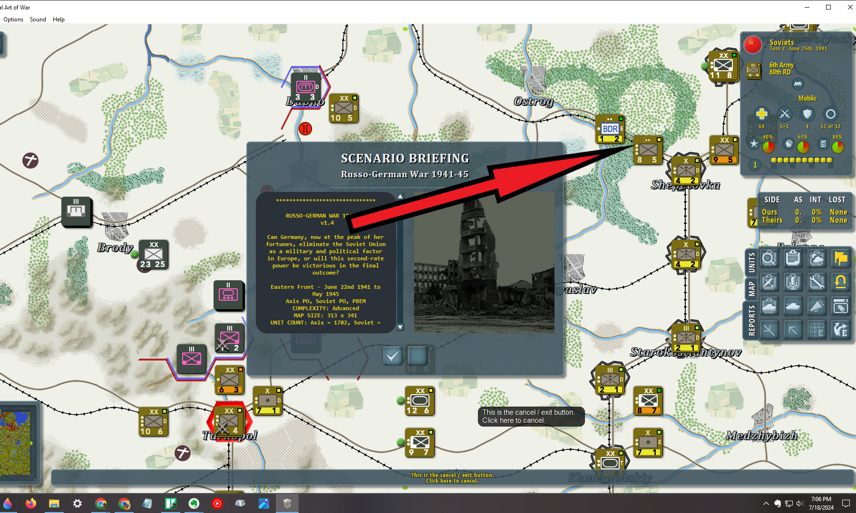Select the 9-7 division counter
Viewport: 856px width, 513px height.
pos(420,443)
